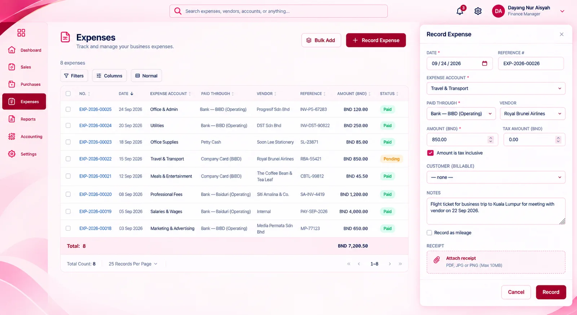This screenshot has height=315, width=577.
Task: Change the 25 Records Per Page selector
Action: (x=133, y=264)
